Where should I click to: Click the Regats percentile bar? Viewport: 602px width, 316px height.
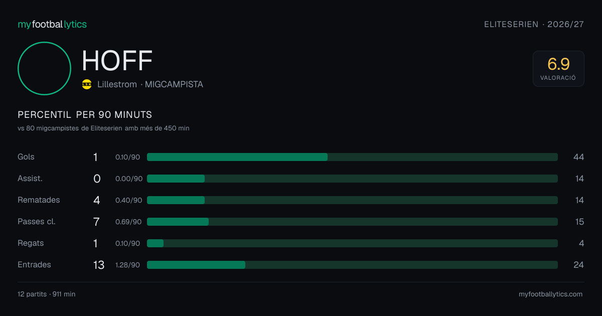[x=352, y=243]
